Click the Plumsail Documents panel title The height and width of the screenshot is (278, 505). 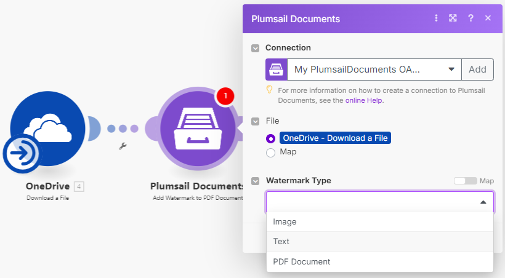(296, 19)
